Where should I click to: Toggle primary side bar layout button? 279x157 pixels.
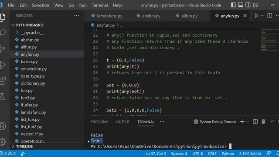[233, 5]
